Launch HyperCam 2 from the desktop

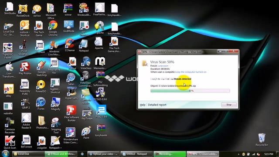click(71, 93)
